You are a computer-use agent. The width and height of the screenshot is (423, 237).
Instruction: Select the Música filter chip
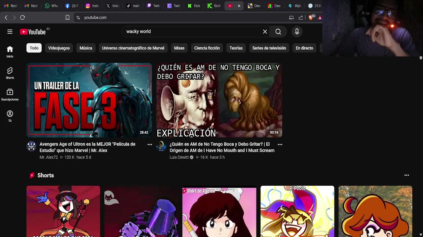coord(86,48)
